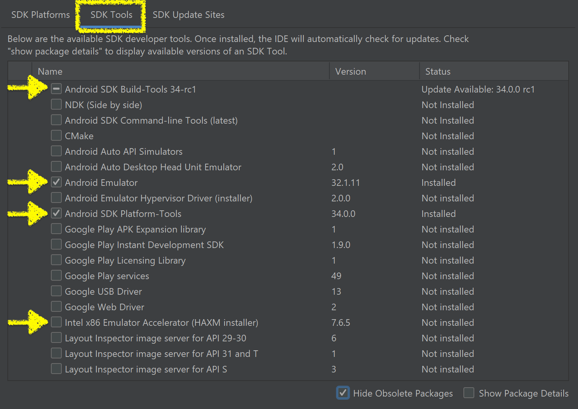Click version value '32.1.11'
This screenshot has width=578, height=409.
pyautogui.click(x=346, y=183)
